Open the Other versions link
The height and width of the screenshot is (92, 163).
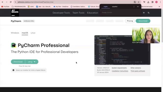click(x=136, y=68)
